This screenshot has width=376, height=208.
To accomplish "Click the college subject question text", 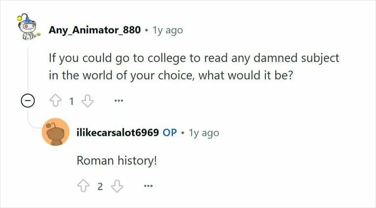I will pyautogui.click(x=194, y=67).
